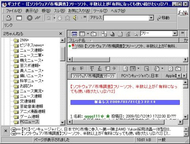This screenshot has height=144, width=190.
Task: Close the bottom message panel with X
Action: [x=6, y=131]
